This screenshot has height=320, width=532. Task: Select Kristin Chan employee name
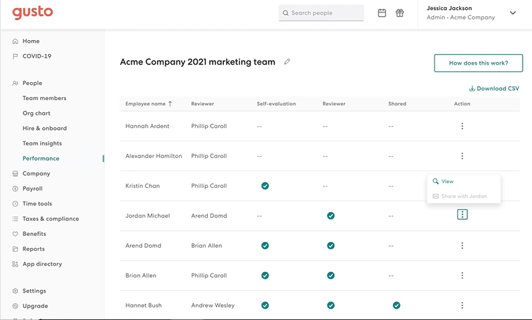[x=142, y=186]
